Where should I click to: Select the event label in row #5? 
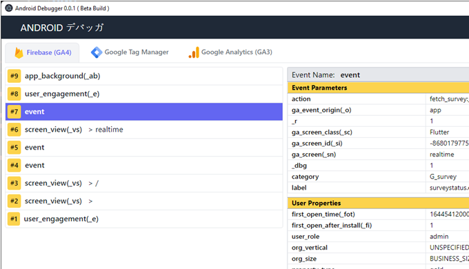pyautogui.click(x=34, y=148)
